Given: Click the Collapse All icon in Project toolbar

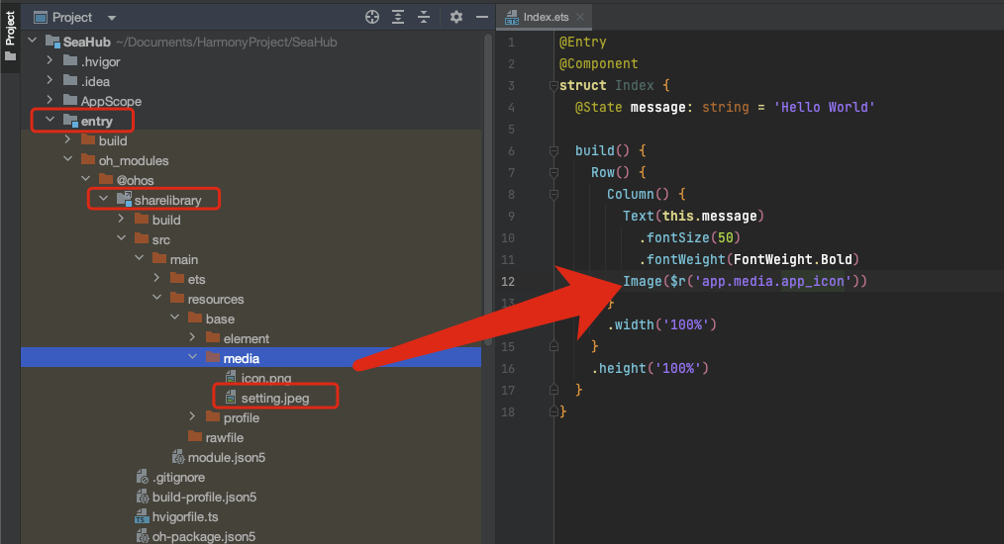Looking at the screenshot, I should [x=423, y=17].
